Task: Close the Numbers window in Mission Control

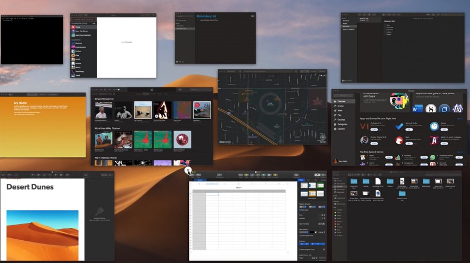Action: point(188,170)
